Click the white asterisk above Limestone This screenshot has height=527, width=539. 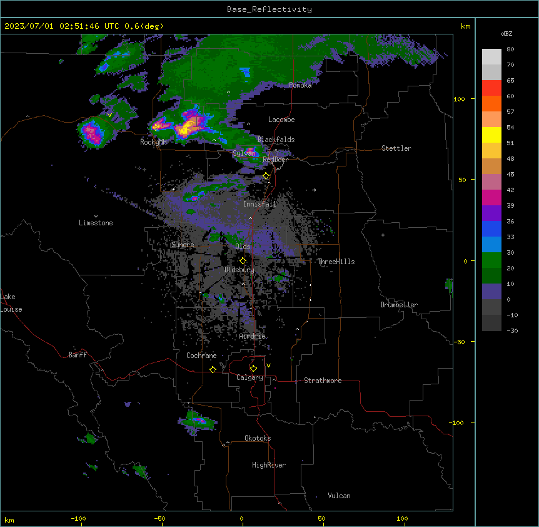[x=96, y=217]
